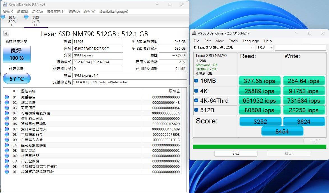Click the Start benchmark button
The height and width of the screenshot is (193, 329).
click(x=236, y=153)
